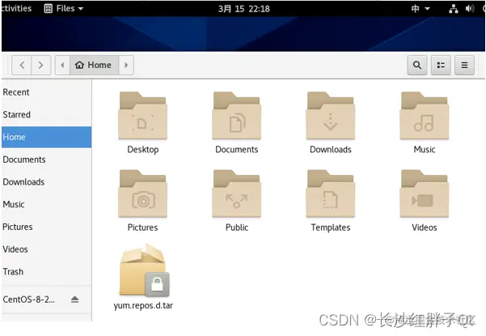
Task: Select Videos in the sidebar
Action: pos(46,249)
